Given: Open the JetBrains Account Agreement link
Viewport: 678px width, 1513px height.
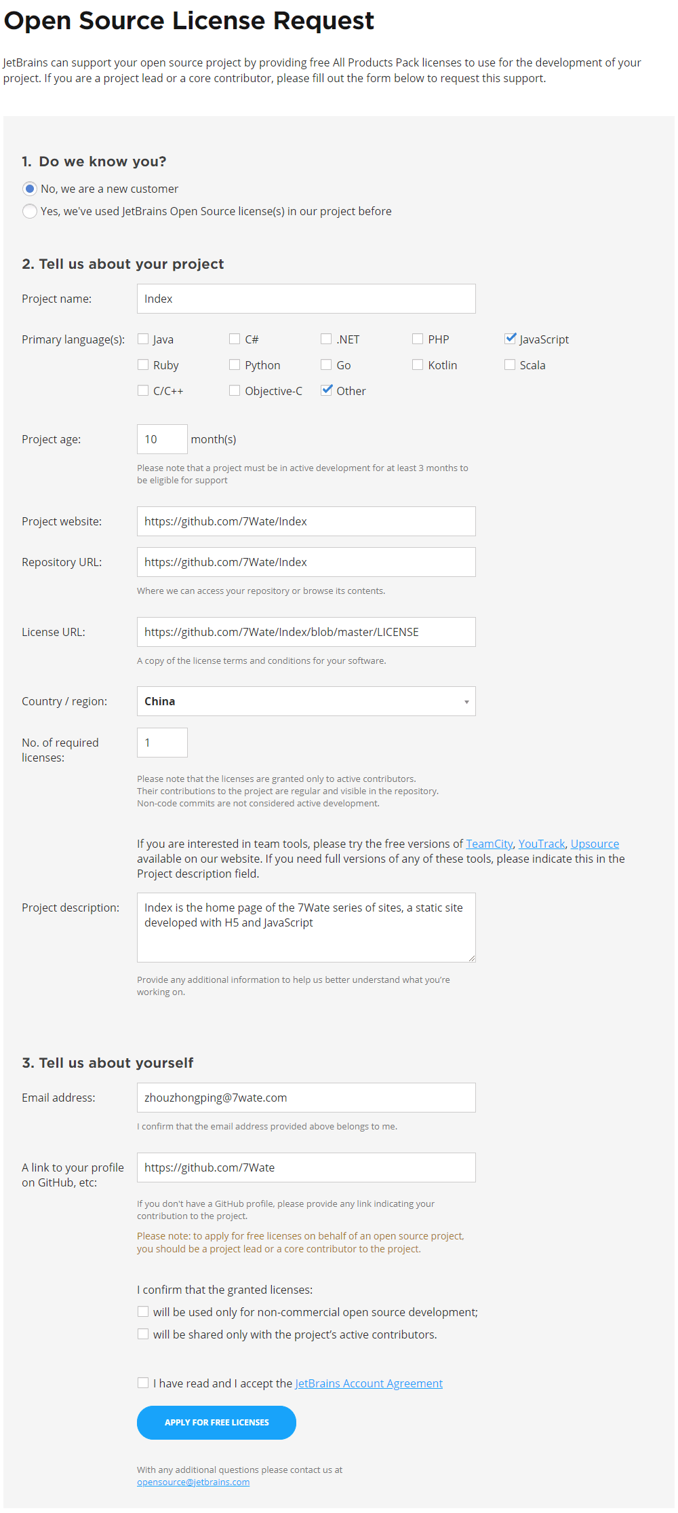Looking at the screenshot, I should 369,1383.
